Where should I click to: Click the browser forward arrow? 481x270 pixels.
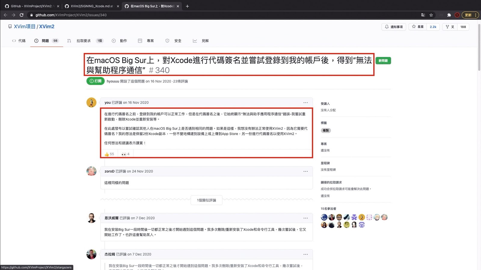click(14, 15)
